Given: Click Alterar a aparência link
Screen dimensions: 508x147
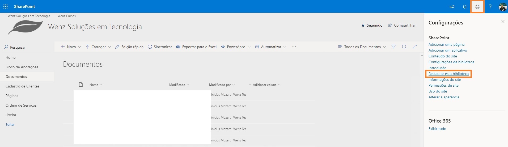Looking at the screenshot, I should (444, 97).
